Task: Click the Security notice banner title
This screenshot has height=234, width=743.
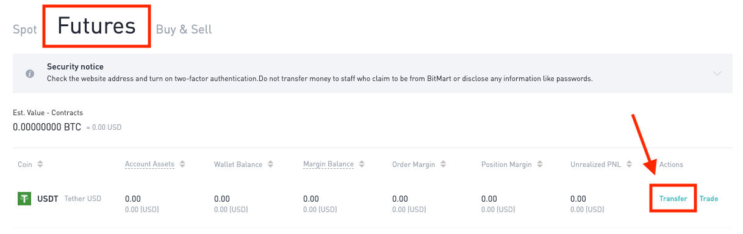Action: [x=75, y=66]
